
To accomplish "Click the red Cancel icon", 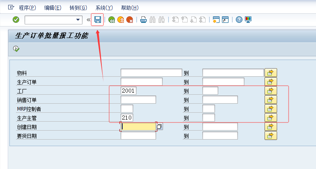I will click(130, 20).
